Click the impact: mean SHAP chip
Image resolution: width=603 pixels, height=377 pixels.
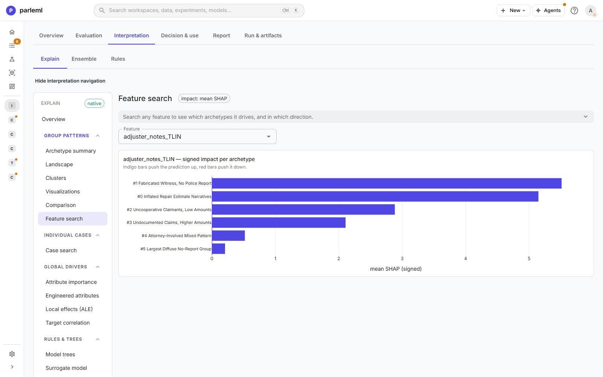(x=204, y=99)
